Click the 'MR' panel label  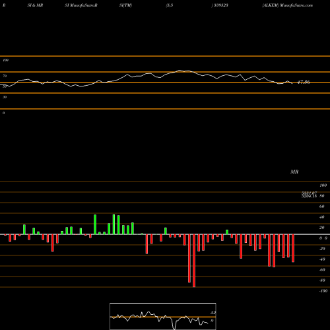[294, 172]
